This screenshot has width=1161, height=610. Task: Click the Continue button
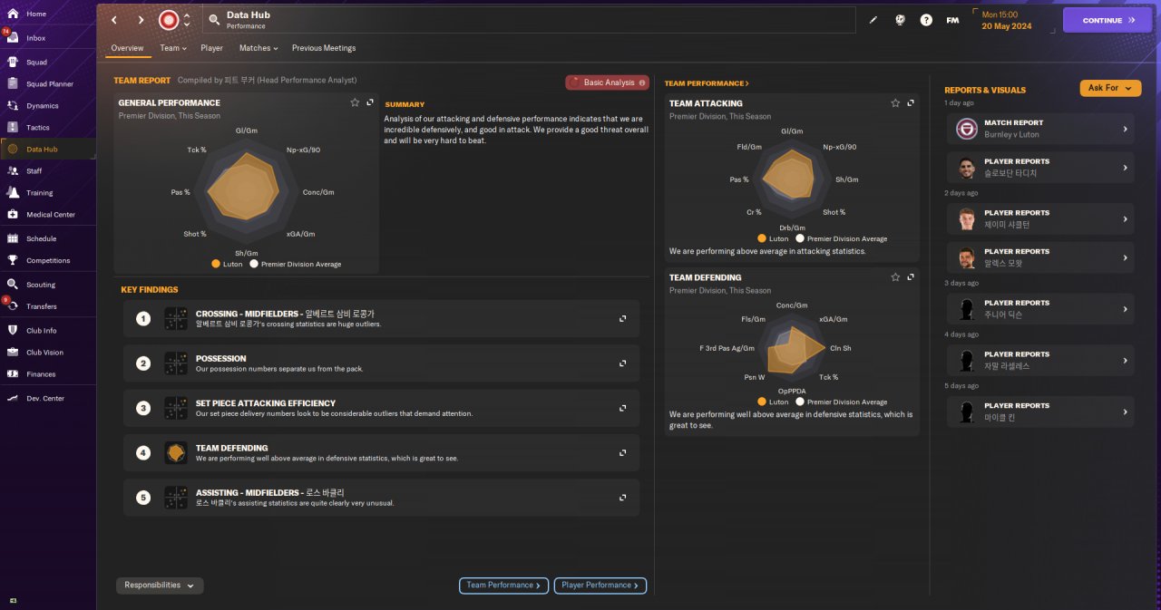pyautogui.click(x=1107, y=20)
